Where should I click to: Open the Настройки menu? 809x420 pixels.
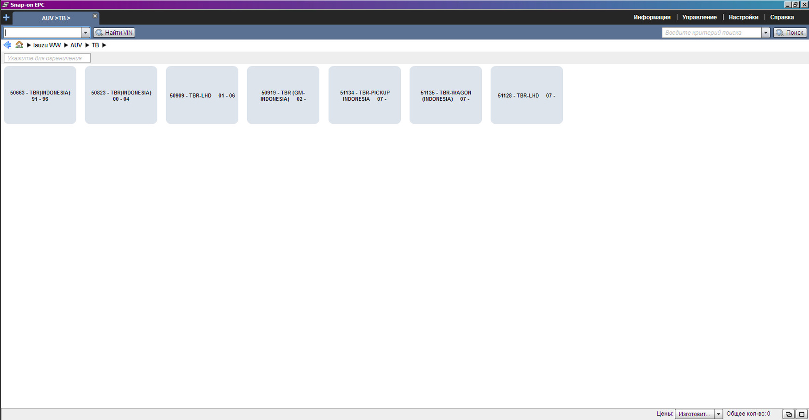tap(743, 17)
